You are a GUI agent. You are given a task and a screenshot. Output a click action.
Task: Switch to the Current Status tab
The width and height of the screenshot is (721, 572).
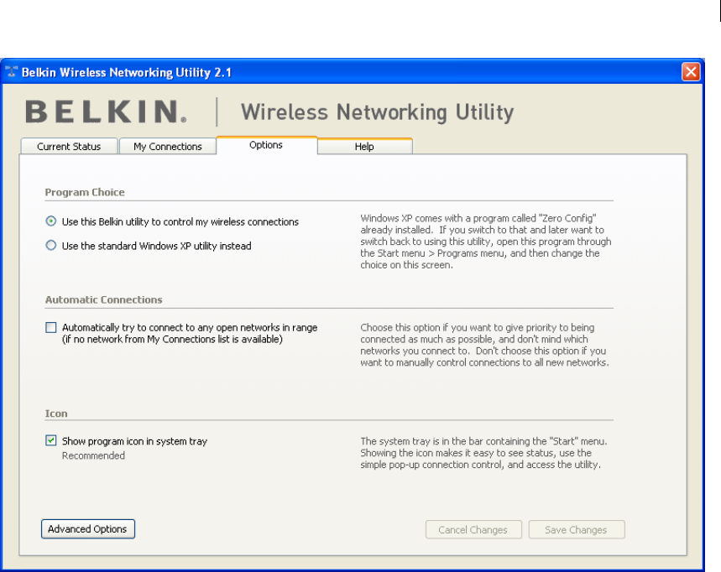(x=69, y=147)
